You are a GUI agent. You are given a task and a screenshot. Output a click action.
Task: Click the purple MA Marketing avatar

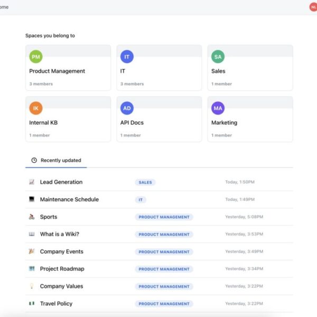pyautogui.click(x=218, y=108)
